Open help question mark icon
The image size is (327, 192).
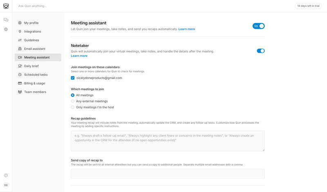pyautogui.click(x=6, y=176)
